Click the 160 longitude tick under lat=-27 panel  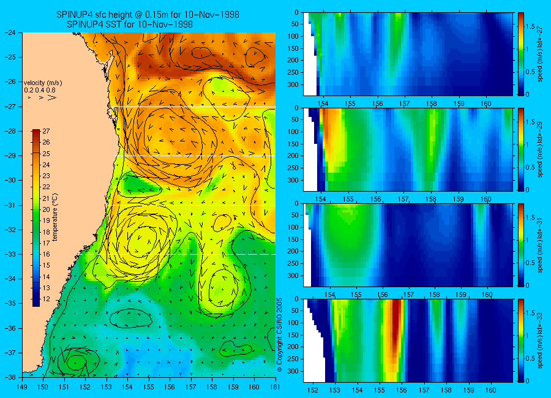click(486, 103)
